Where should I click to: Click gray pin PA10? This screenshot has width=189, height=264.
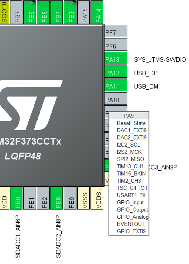click(x=116, y=99)
